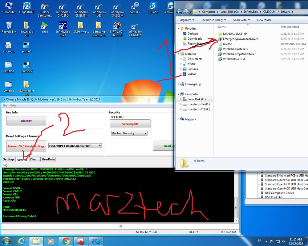
Task: Launch InfinityBox CM2SPD desktop icon
Action: click(x=63, y=10)
